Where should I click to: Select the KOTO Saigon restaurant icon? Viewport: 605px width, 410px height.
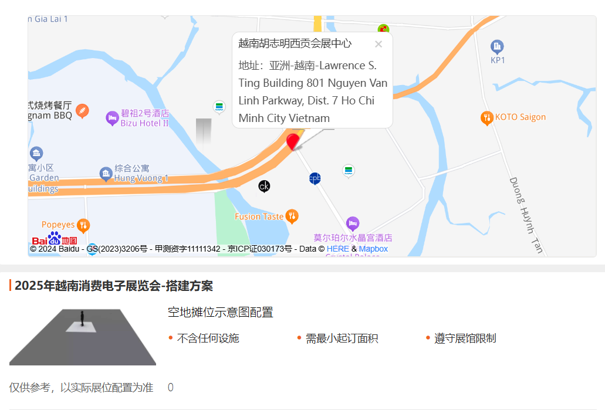click(x=487, y=118)
